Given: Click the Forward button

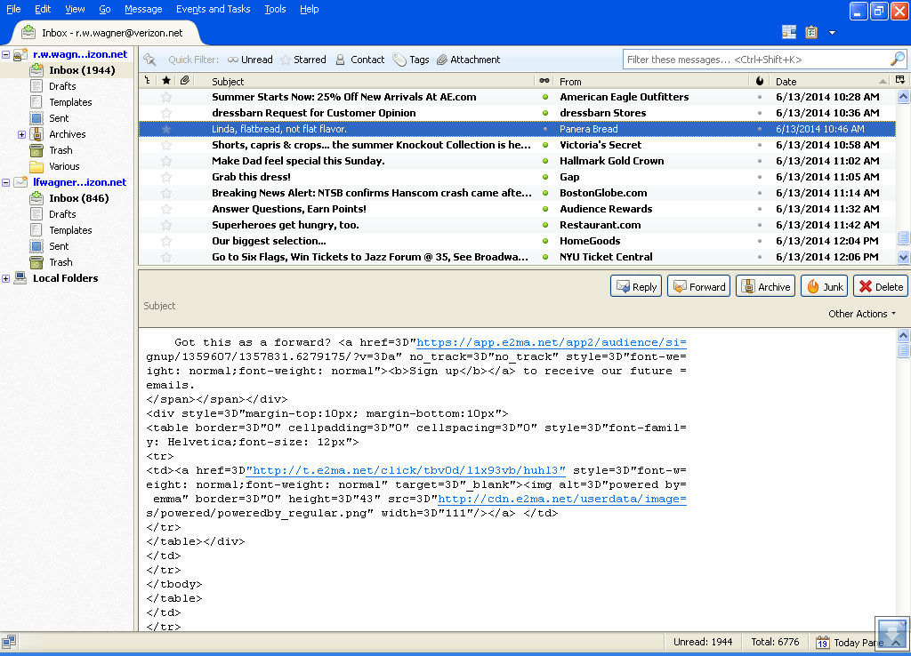Looking at the screenshot, I should tap(698, 286).
